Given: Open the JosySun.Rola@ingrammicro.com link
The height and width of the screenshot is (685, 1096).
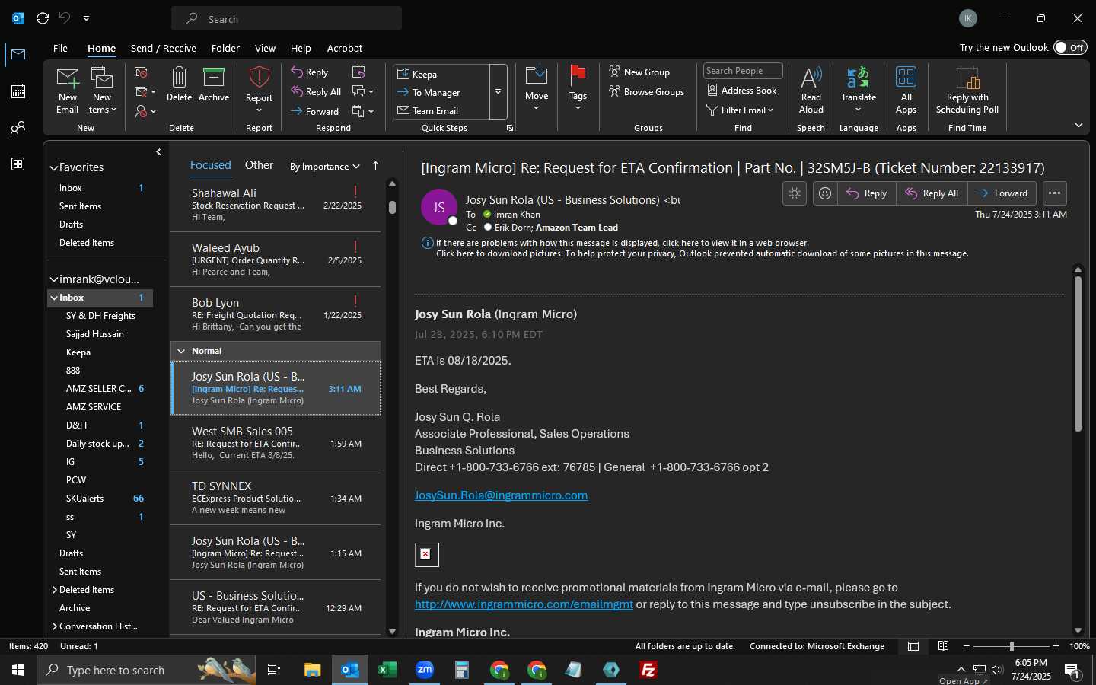Looking at the screenshot, I should pos(501,495).
